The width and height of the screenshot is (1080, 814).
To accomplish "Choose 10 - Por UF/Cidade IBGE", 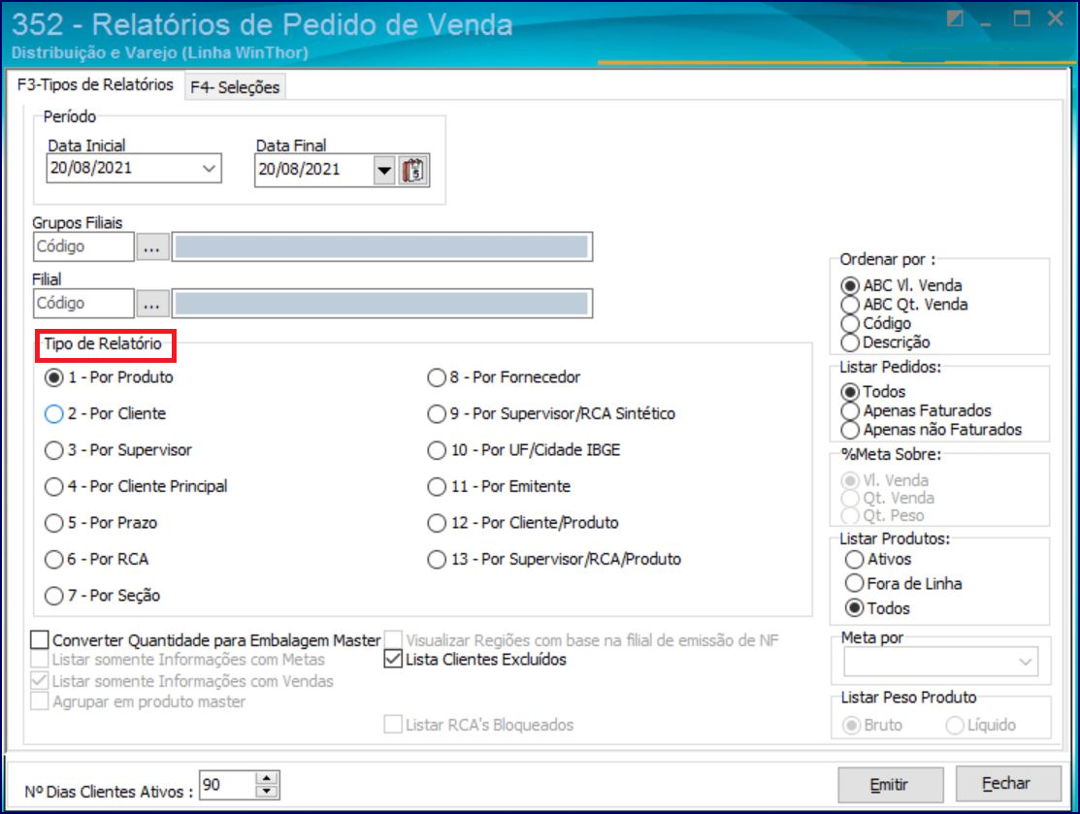I will (524, 450).
